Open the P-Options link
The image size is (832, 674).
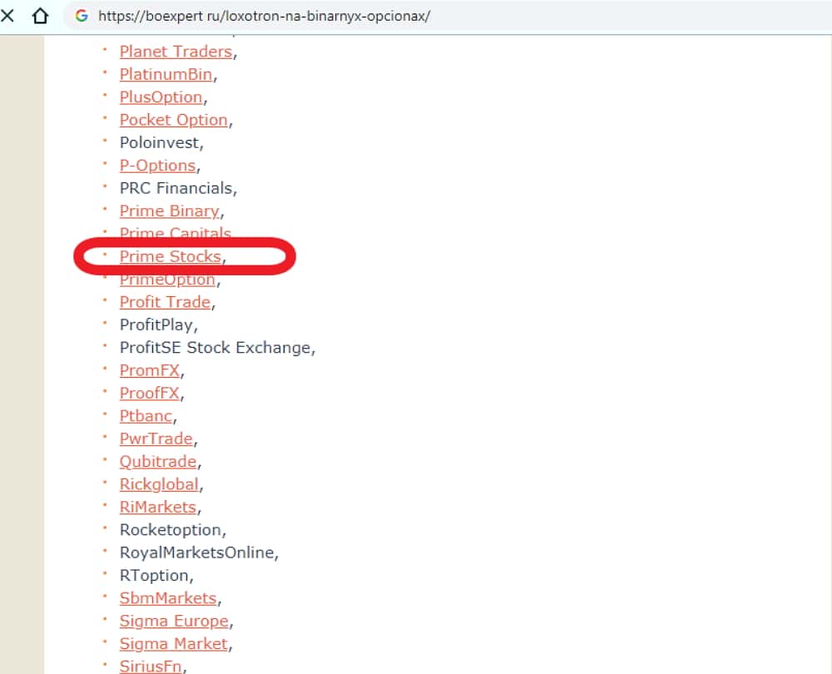point(157,166)
